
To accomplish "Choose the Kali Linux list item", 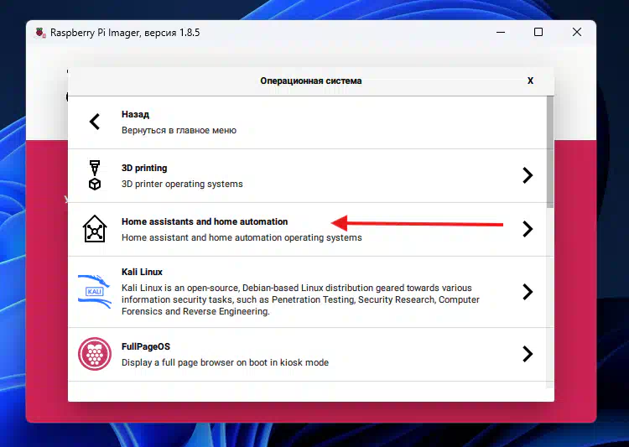I will pos(307,292).
